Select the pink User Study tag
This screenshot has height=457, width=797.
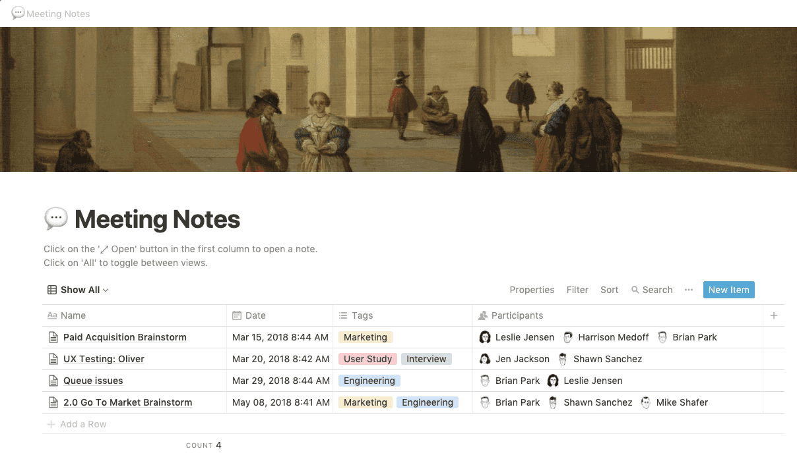pyautogui.click(x=367, y=359)
